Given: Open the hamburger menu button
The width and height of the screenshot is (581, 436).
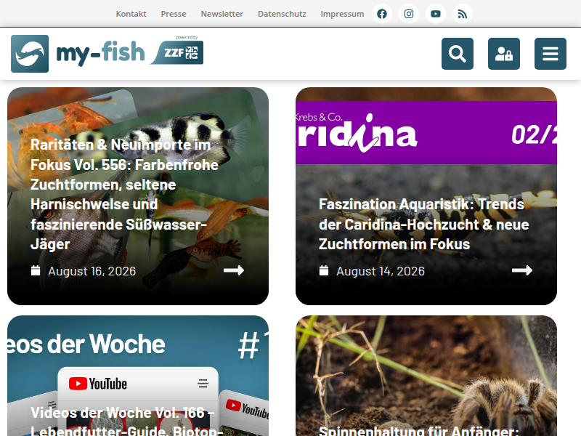Looking at the screenshot, I should click(550, 54).
